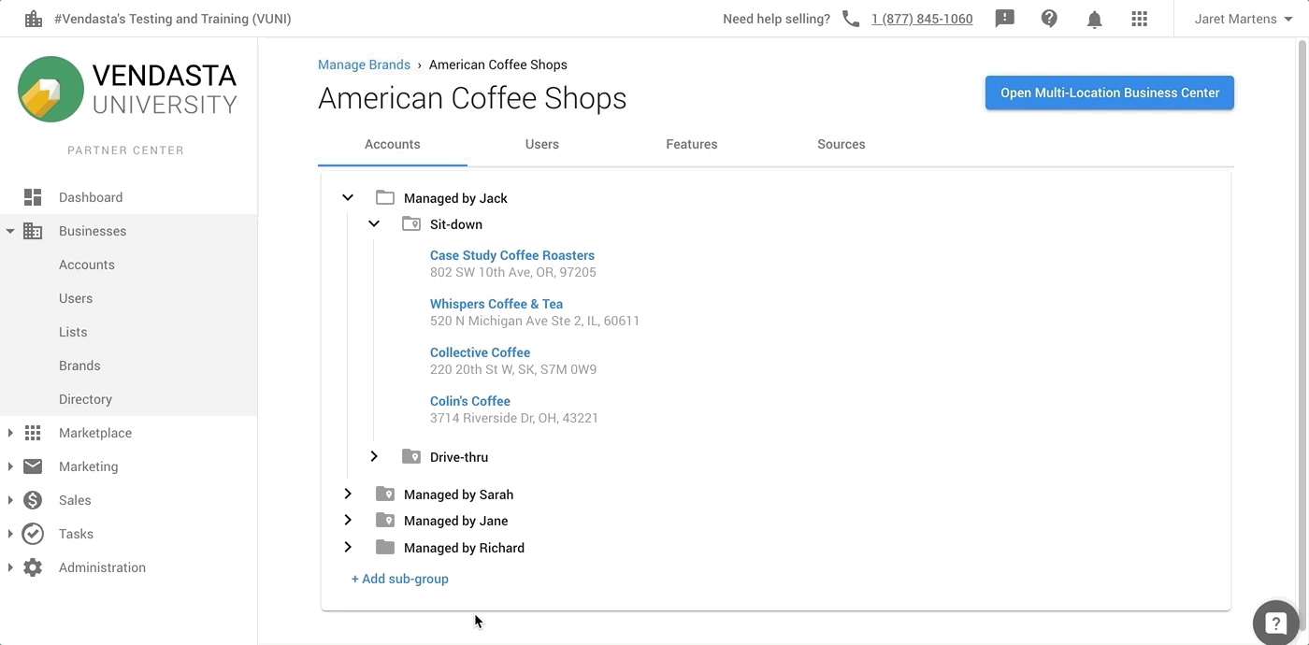Click the Manage Brands breadcrumb link
The width and height of the screenshot is (1309, 645).
click(364, 64)
